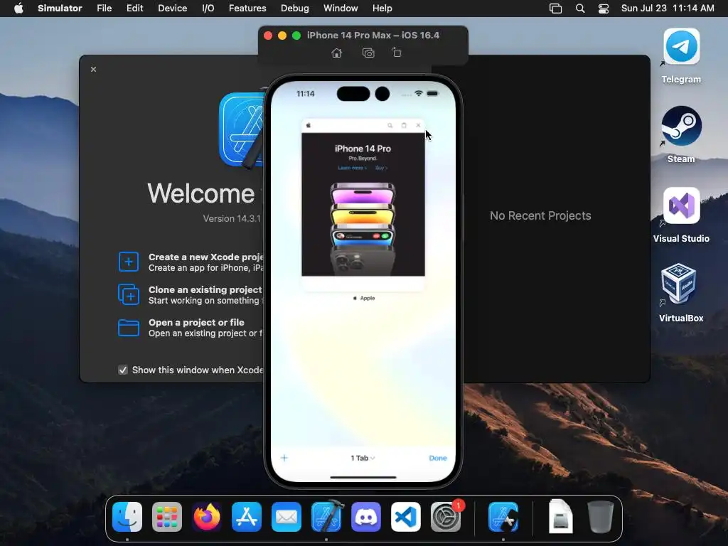
Task: Click the Clone an existing project icon
Action: (x=129, y=294)
